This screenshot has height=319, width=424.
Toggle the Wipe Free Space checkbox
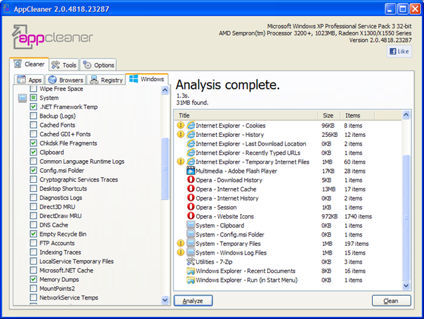pos(33,88)
